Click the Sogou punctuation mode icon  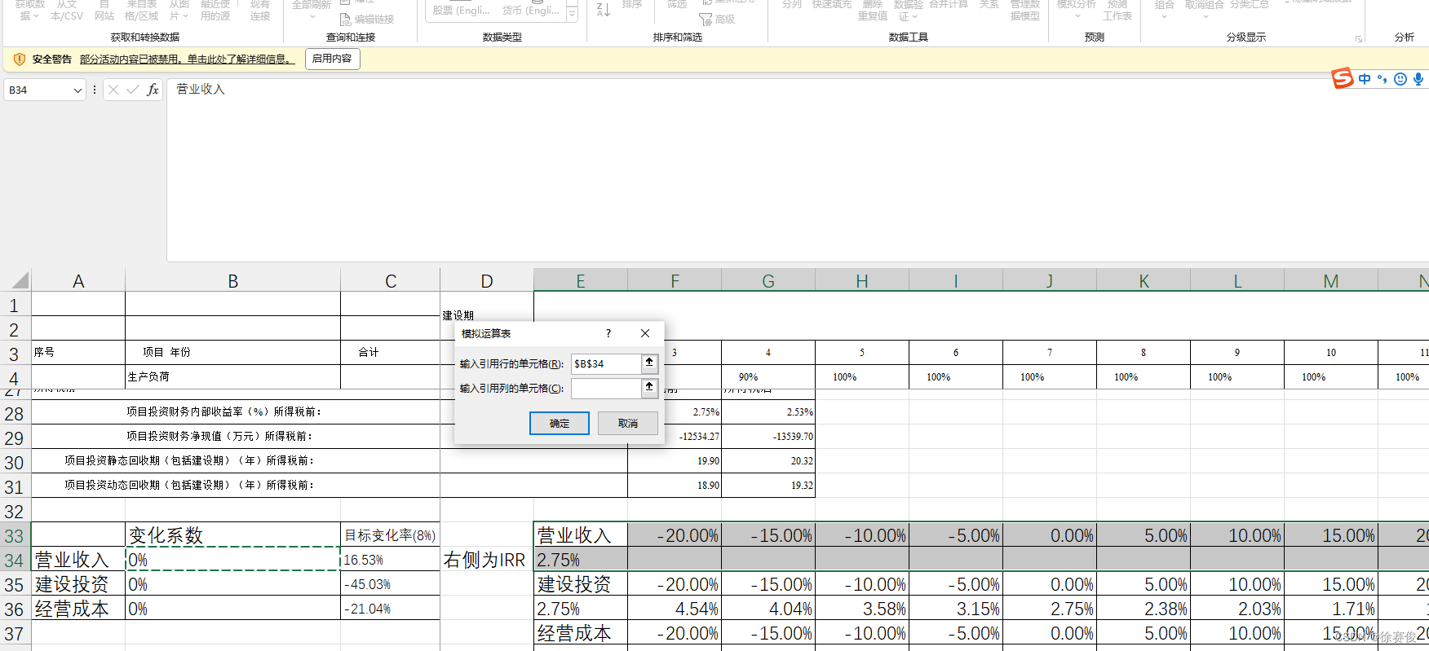pos(1383,79)
